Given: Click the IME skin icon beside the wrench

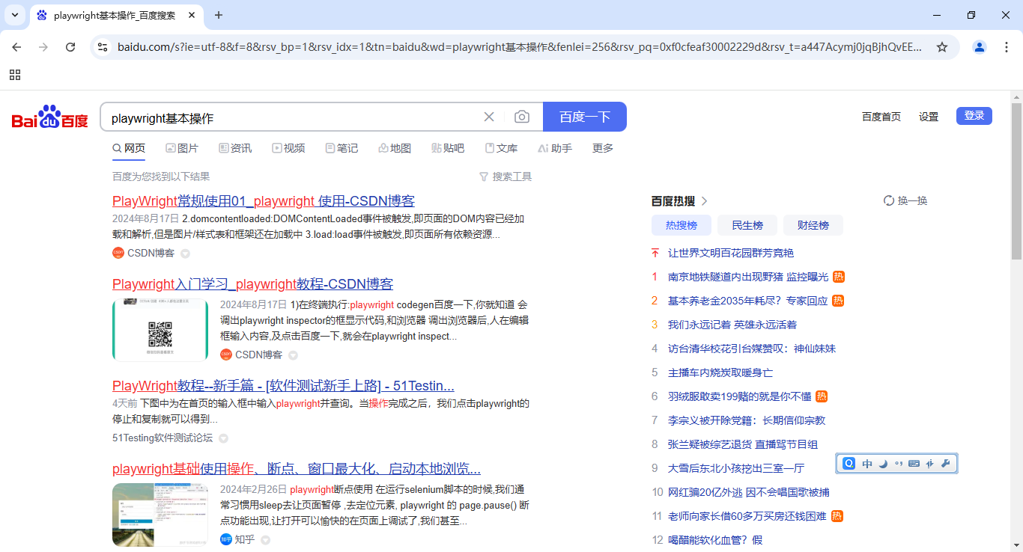Looking at the screenshot, I should coord(929,464).
